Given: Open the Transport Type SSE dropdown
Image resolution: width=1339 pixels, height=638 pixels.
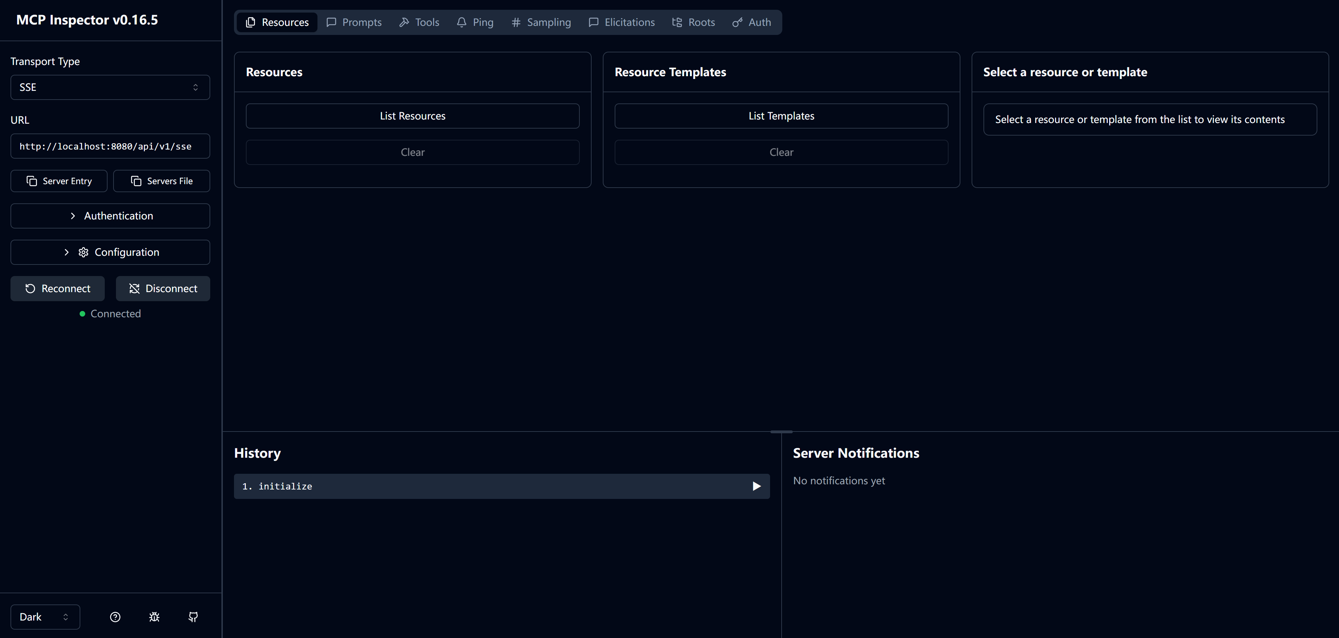Looking at the screenshot, I should [110, 87].
